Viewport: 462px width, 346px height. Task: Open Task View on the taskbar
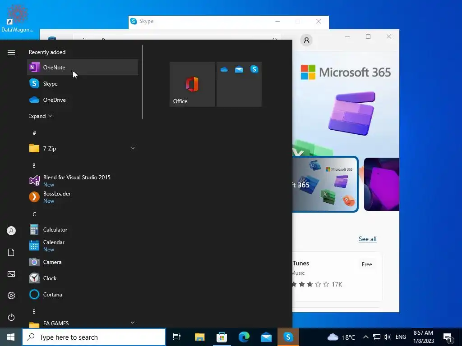click(177, 337)
